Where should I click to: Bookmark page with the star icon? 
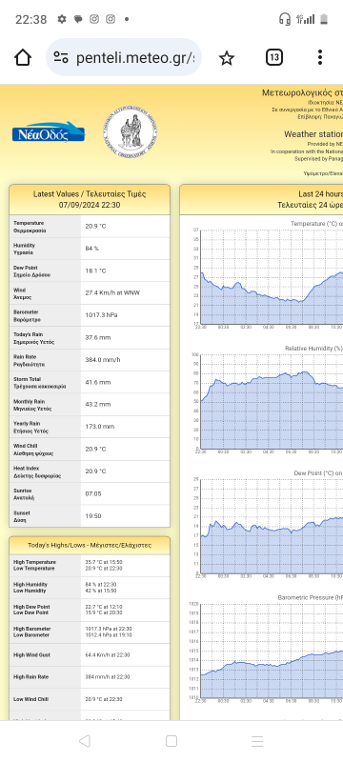[227, 58]
